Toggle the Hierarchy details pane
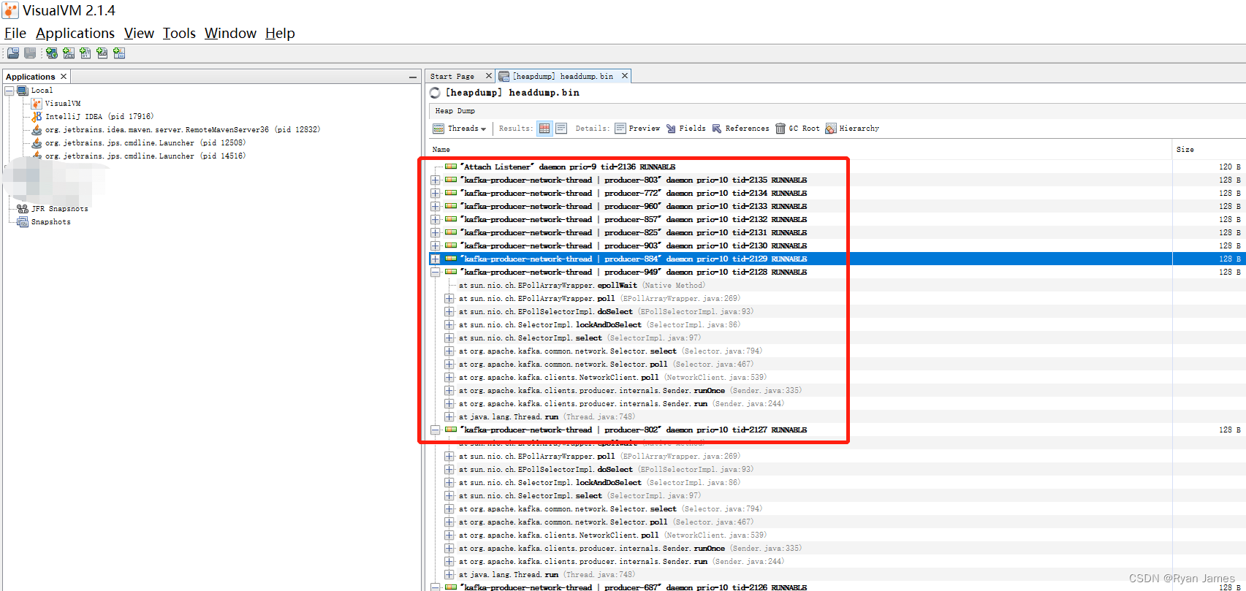 tap(852, 129)
